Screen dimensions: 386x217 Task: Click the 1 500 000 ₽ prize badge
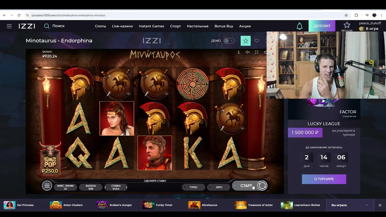[x=305, y=133]
